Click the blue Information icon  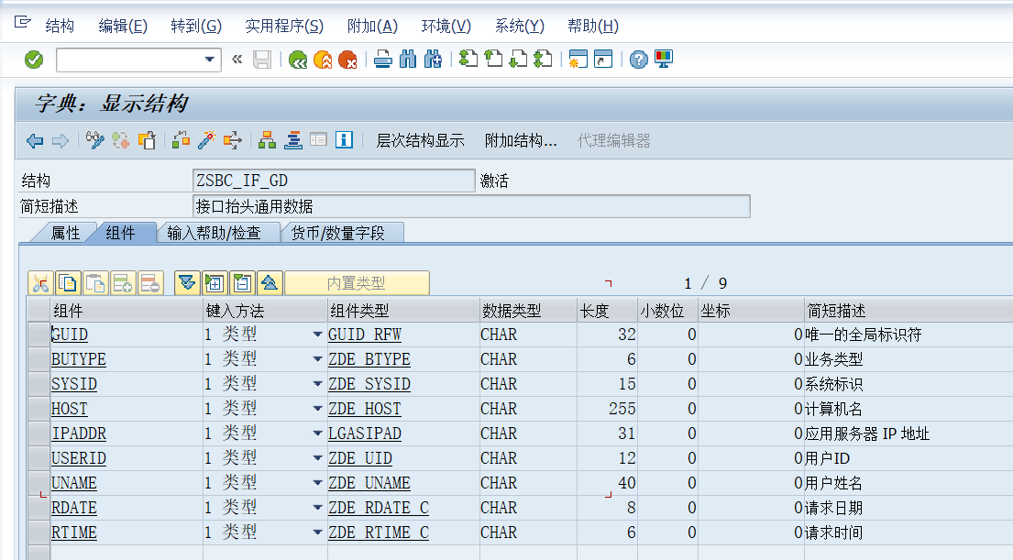point(344,139)
